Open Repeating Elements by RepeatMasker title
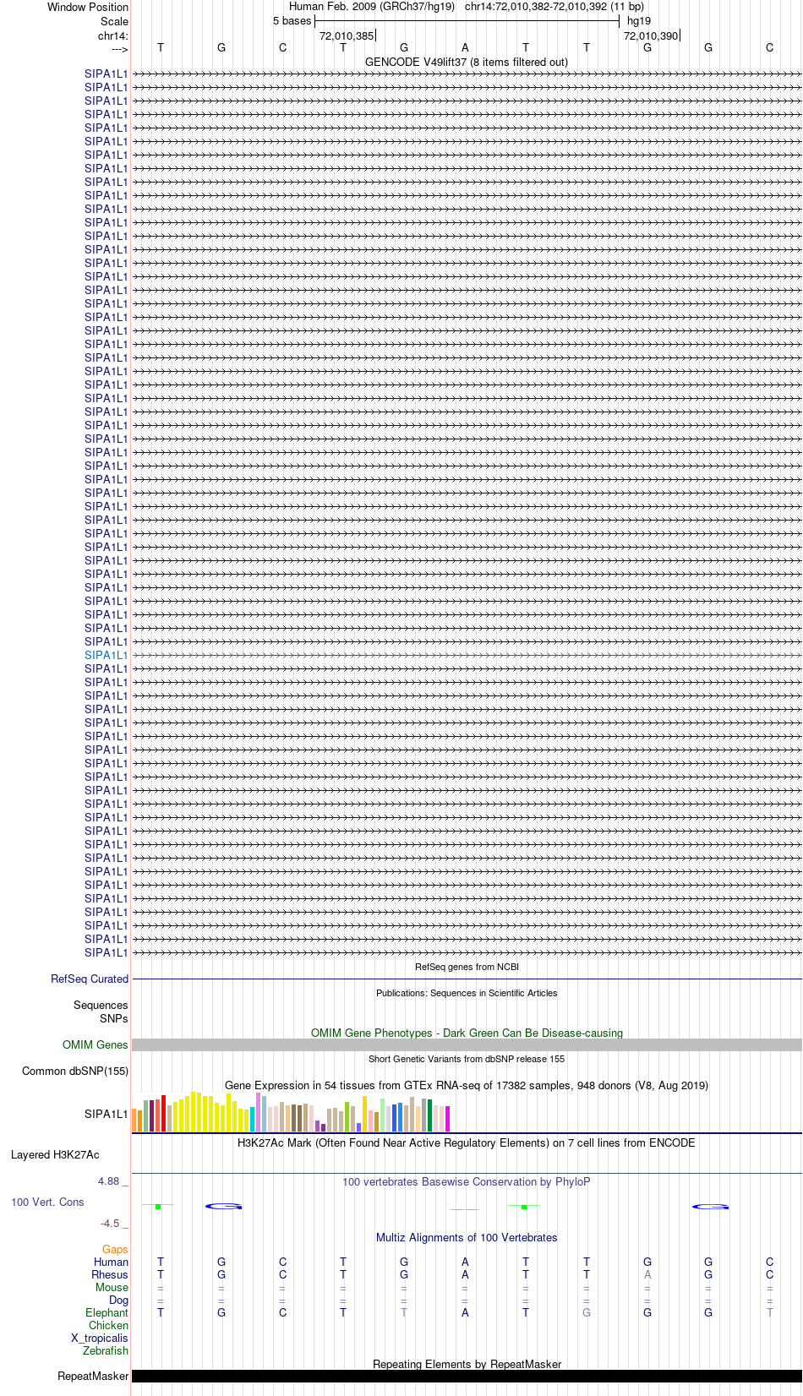Screen dimensions: 803x1396 tap(467, 1364)
